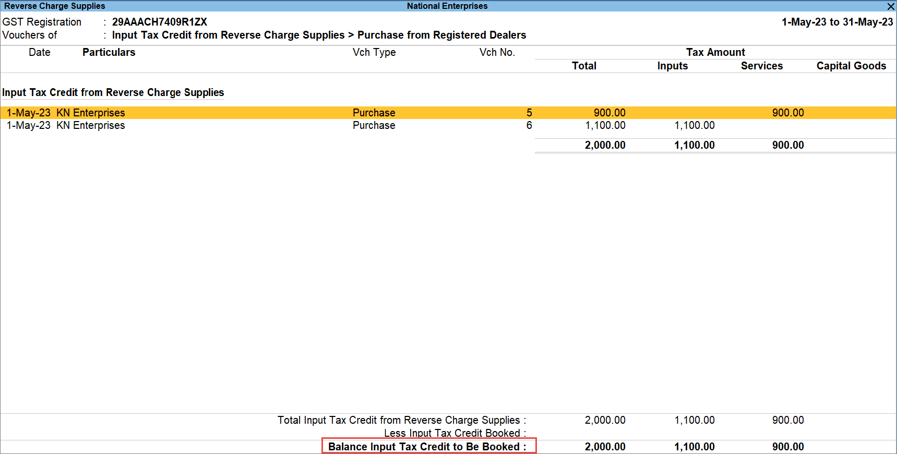Click the Total column header
This screenshot has height=454, width=897.
[x=584, y=66]
